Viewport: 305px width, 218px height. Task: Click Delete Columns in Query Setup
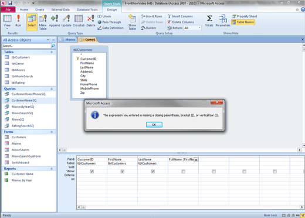click(181, 22)
